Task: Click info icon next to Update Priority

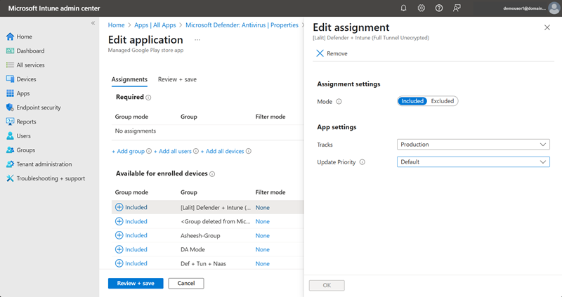Action: [362, 162]
